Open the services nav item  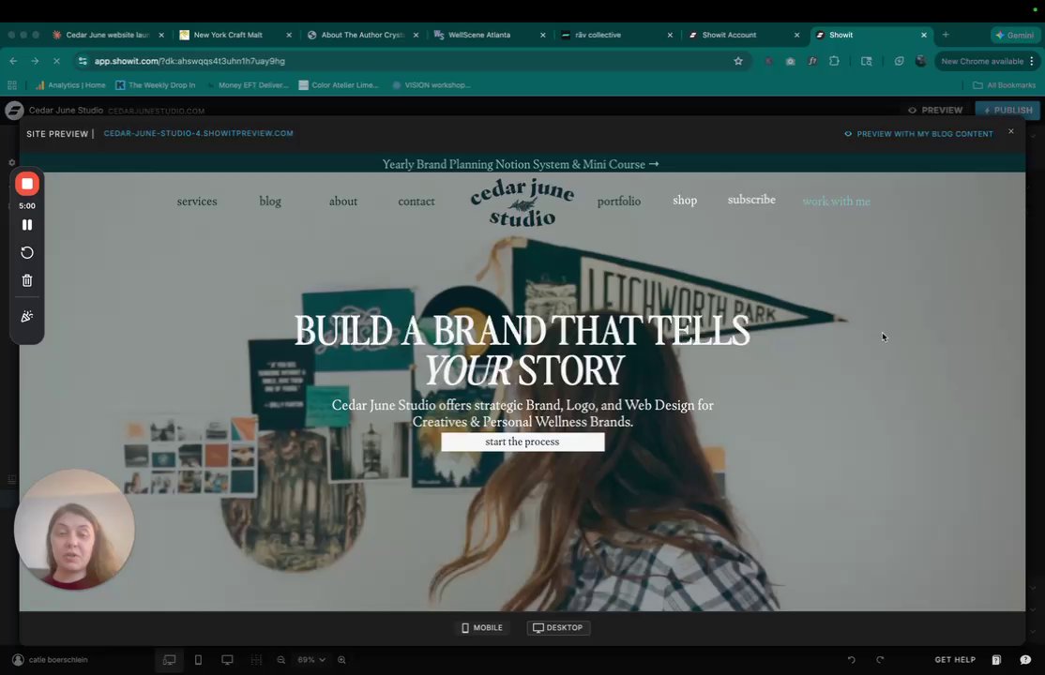click(197, 202)
